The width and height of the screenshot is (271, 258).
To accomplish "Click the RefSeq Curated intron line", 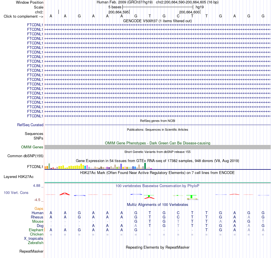I will click(x=157, y=125).
